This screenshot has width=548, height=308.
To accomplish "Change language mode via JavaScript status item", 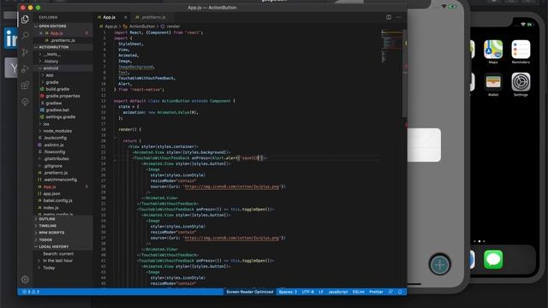I will click(338, 292).
